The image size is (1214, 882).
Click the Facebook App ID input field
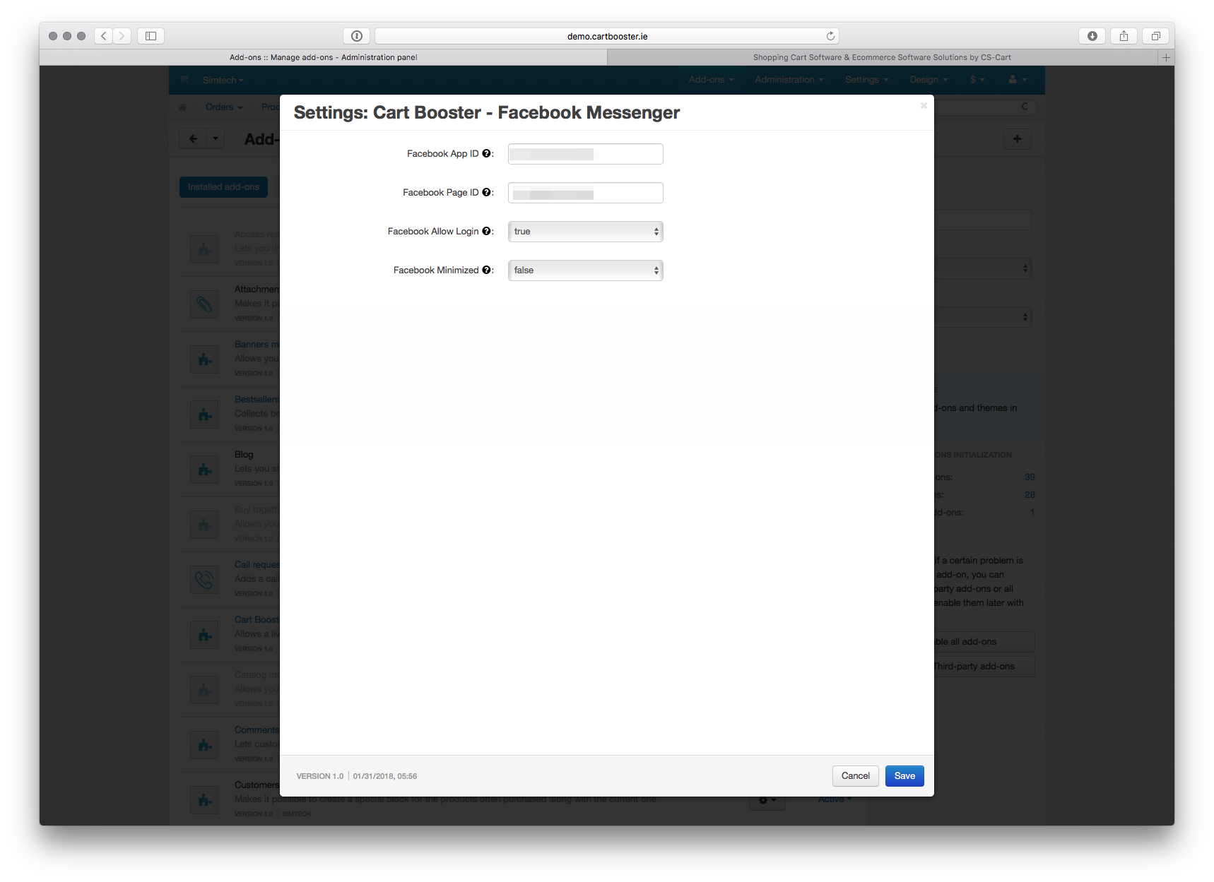tap(585, 154)
